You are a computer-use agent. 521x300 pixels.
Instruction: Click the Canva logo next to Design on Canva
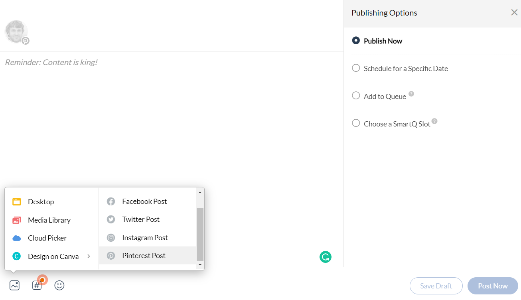tap(17, 256)
